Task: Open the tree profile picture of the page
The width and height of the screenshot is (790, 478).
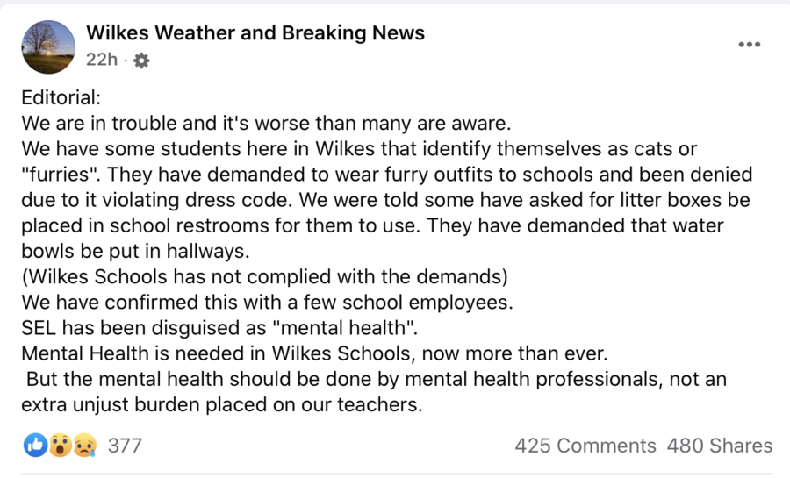Action: 48,47
